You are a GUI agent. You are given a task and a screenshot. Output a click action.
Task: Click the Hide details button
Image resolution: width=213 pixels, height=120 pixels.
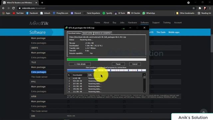click(80, 64)
